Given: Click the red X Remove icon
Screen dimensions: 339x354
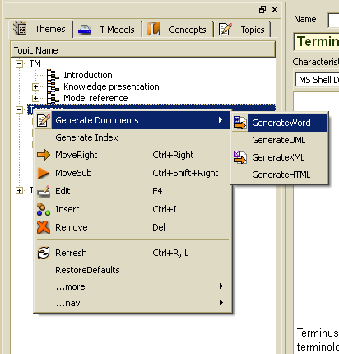Looking at the screenshot, I should [44, 227].
